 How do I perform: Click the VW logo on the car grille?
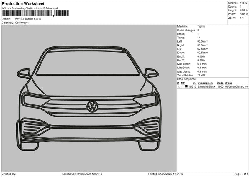click(92, 106)
